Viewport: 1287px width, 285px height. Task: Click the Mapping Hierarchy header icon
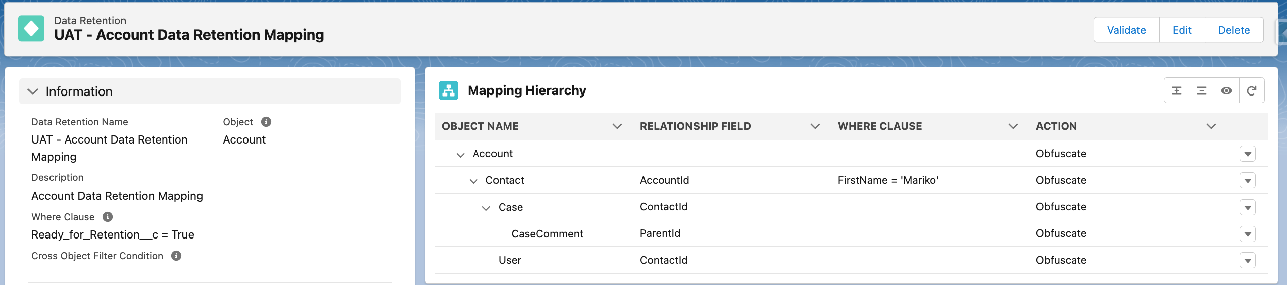point(449,90)
